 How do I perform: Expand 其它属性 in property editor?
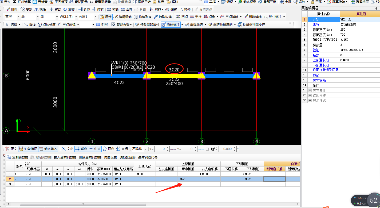310,90
